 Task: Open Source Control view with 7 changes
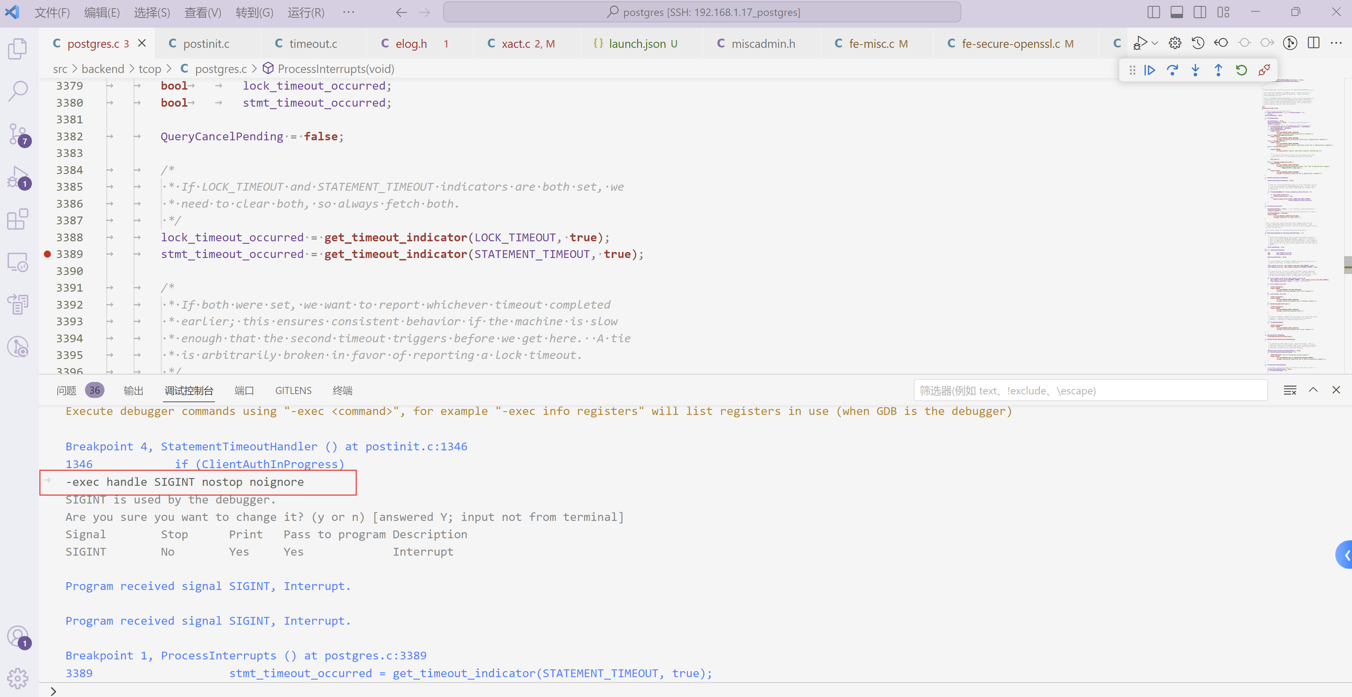(18, 134)
